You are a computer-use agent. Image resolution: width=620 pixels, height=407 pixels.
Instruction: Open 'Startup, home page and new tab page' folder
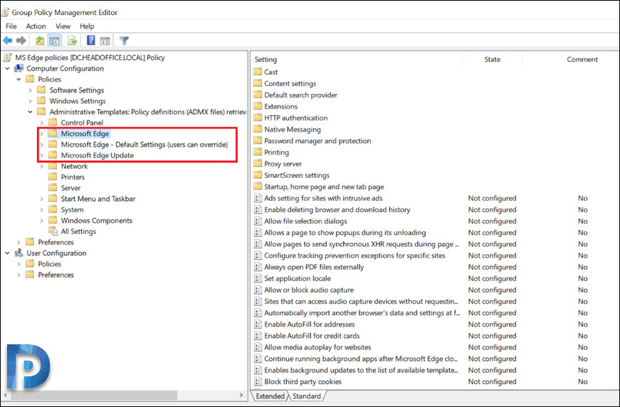tap(324, 187)
